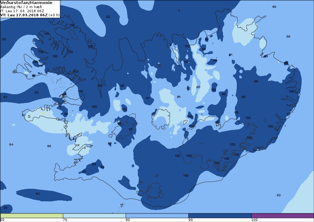Click the humidity value "94" on the map
Image resolution: width=314 pixels, height=222 pixels.
[64, 94]
